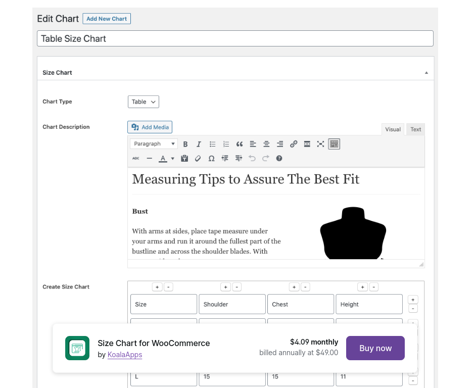
Task: Insert a bulleted list
Action: [x=213, y=144]
